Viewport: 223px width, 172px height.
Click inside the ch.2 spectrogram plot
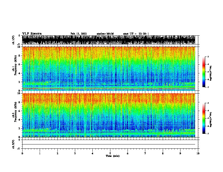(x=109, y=115)
